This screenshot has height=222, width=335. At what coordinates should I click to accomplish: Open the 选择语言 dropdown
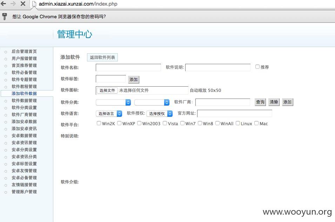109,114
